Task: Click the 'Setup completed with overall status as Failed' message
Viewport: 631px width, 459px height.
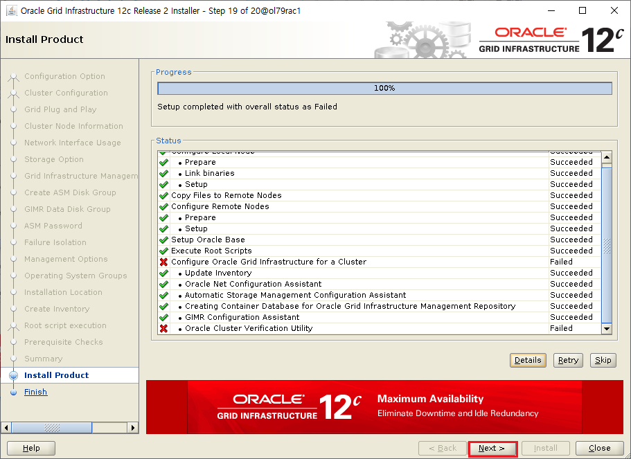Action: pos(247,107)
